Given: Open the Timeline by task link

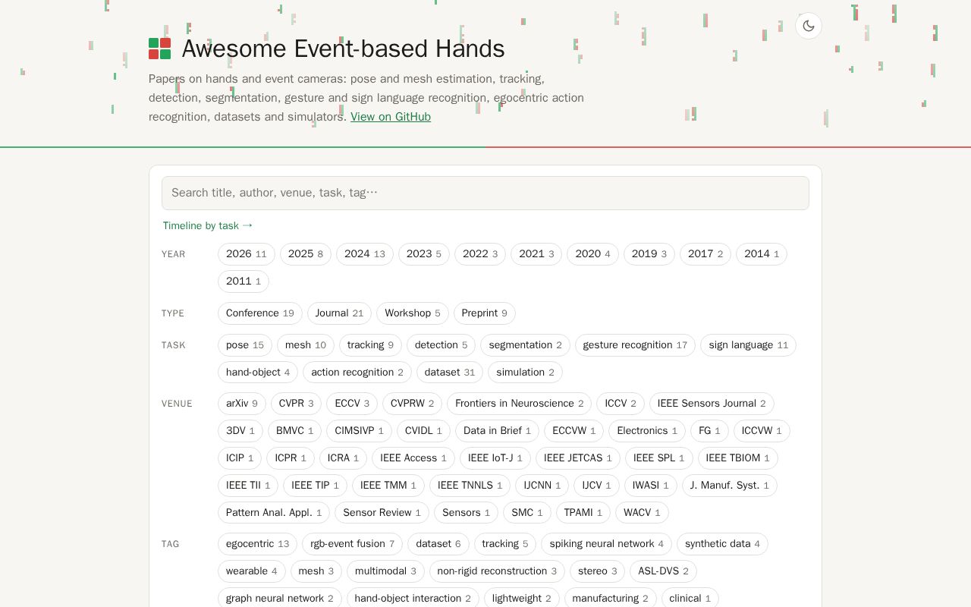Looking at the screenshot, I should click(208, 225).
